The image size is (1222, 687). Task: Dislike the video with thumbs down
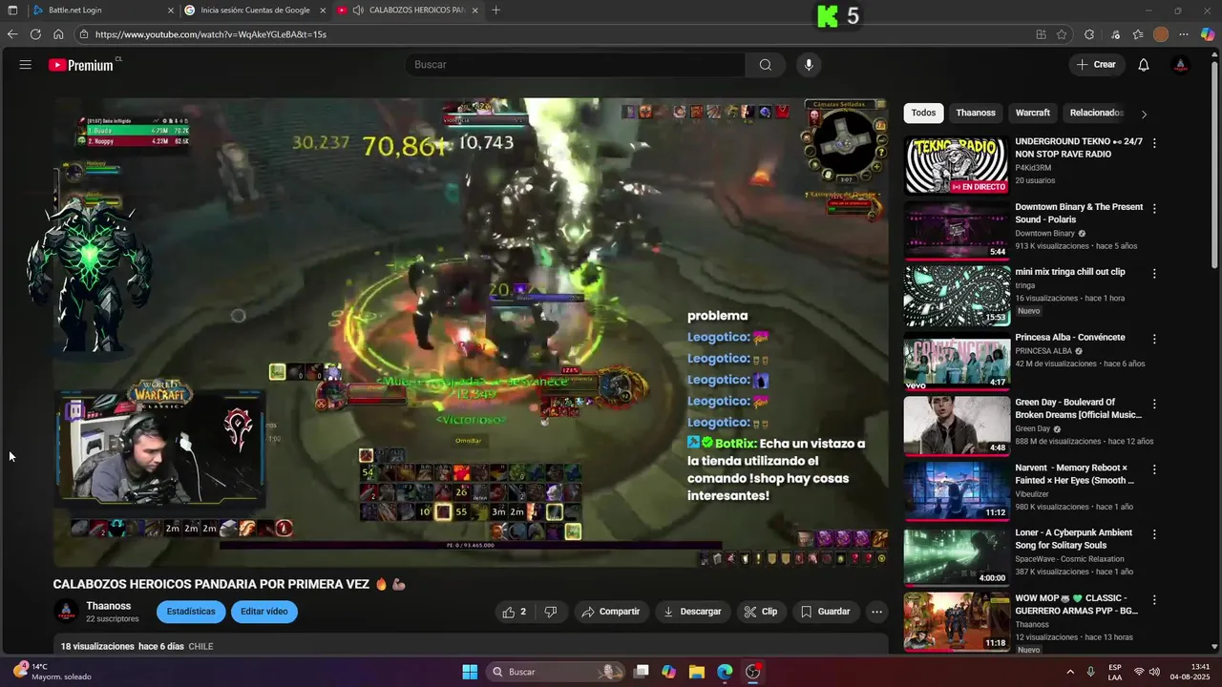550,612
